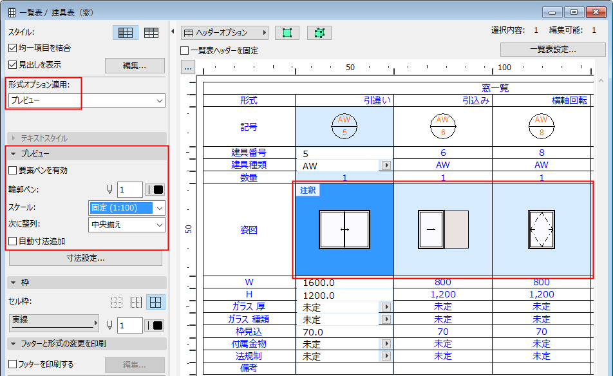Expand the テキストスタイル section
Screen dimensions: 613x376
pyautogui.click(x=87, y=138)
